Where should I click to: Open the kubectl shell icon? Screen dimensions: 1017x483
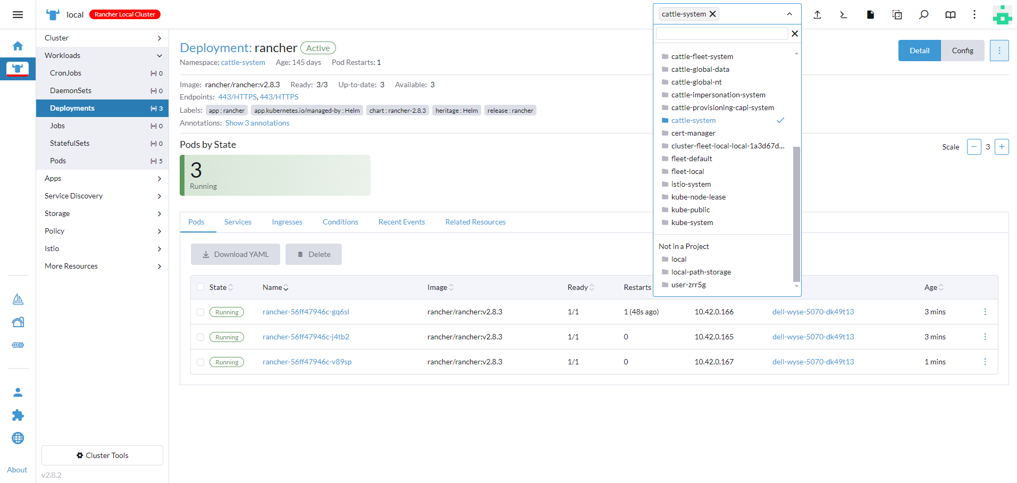844,15
